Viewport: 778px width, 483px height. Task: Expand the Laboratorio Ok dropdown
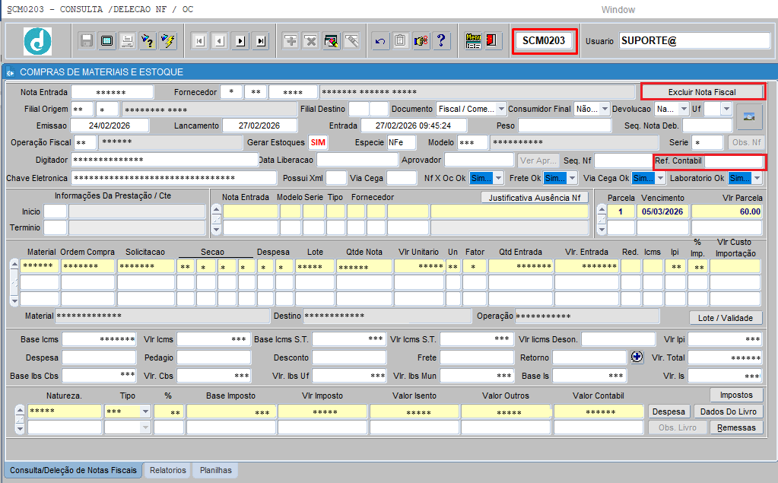click(x=756, y=178)
